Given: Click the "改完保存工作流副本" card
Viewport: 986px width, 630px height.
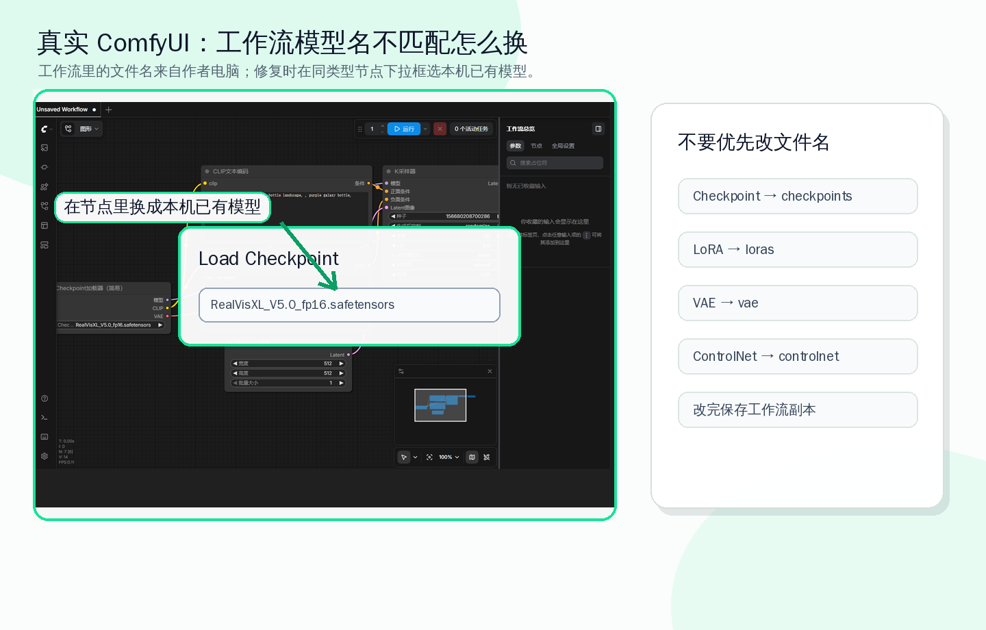Looking at the screenshot, I should pos(798,410).
